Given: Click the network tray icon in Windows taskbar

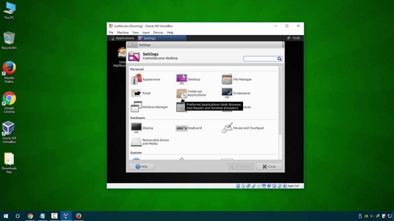Looking at the screenshot, I should (390, 216).
